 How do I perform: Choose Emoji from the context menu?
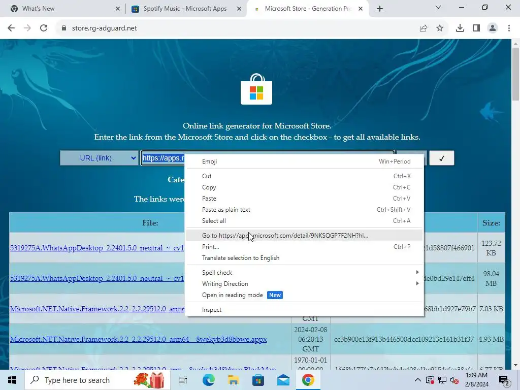tap(305, 161)
